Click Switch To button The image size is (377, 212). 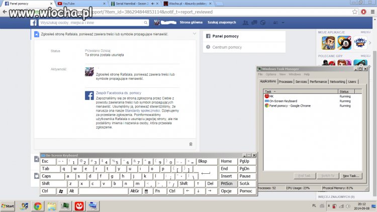pyautogui.click(x=328, y=176)
